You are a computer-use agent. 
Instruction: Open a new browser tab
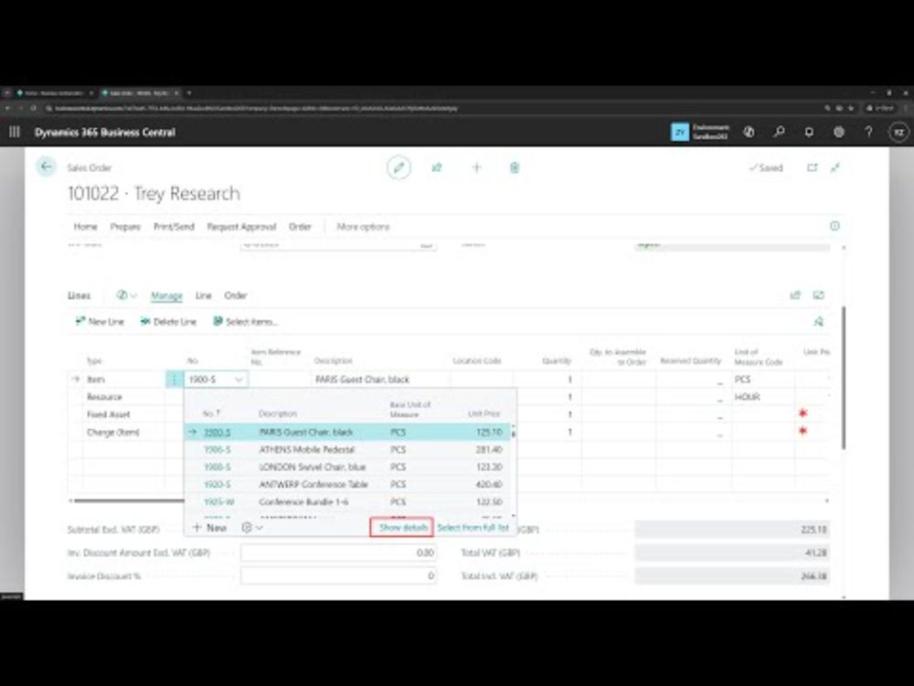click(x=189, y=92)
